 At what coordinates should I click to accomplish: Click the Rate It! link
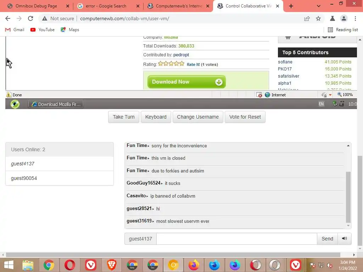pyautogui.click(x=193, y=64)
